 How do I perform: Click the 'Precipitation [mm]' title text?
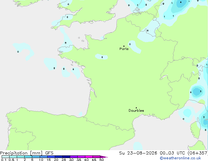tap(21, 153)
